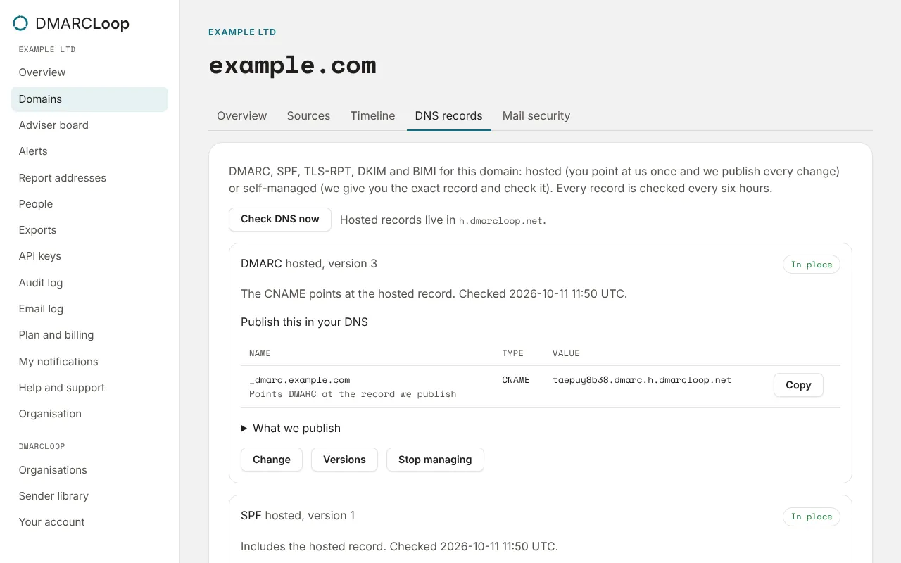The width and height of the screenshot is (901, 563).
Task: Click the CNAME type cell
Action: 516,380
